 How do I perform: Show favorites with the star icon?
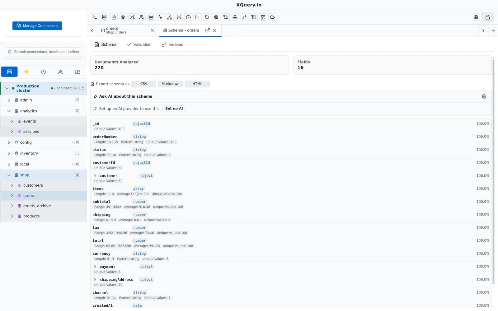click(x=26, y=72)
